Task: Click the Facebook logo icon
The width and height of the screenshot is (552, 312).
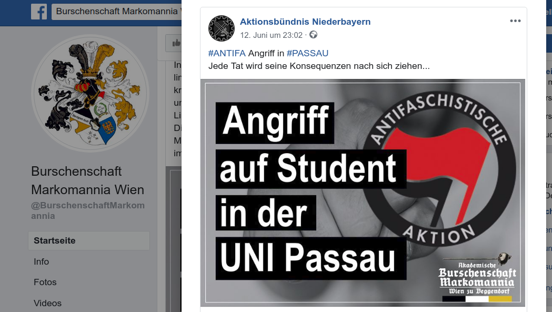Action: point(39,12)
